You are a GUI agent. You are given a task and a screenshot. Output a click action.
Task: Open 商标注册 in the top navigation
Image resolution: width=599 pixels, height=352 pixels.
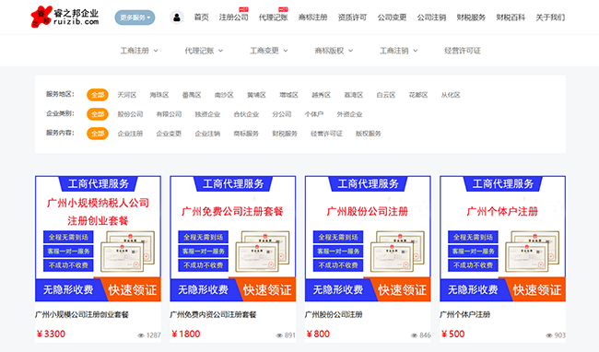point(313,18)
